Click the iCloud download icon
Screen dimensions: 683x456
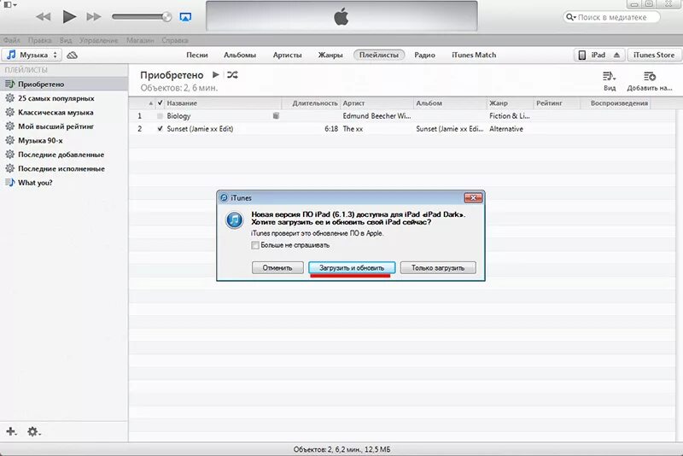[73, 56]
